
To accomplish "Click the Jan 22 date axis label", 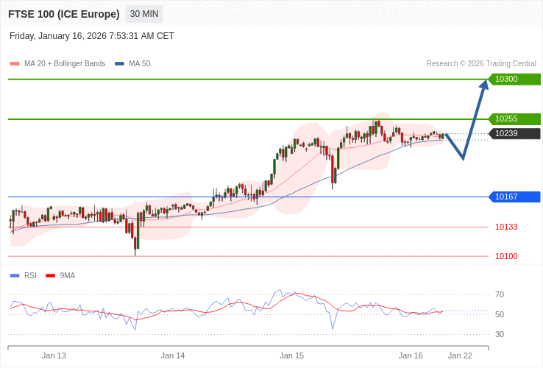I will (460, 356).
